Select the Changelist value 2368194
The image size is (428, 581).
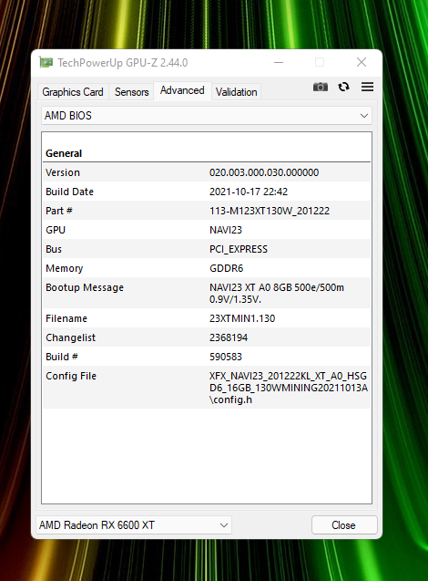[229, 337]
